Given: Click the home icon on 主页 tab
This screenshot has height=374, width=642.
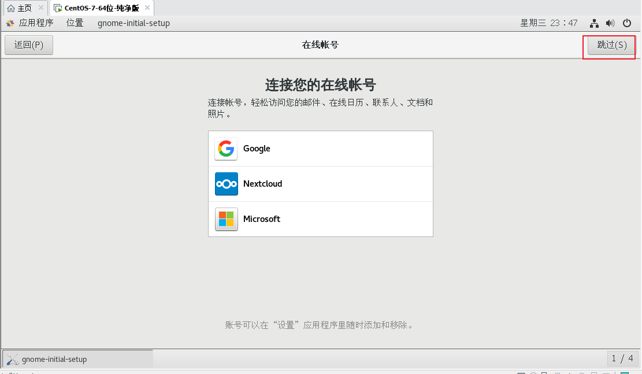Looking at the screenshot, I should coord(11,8).
